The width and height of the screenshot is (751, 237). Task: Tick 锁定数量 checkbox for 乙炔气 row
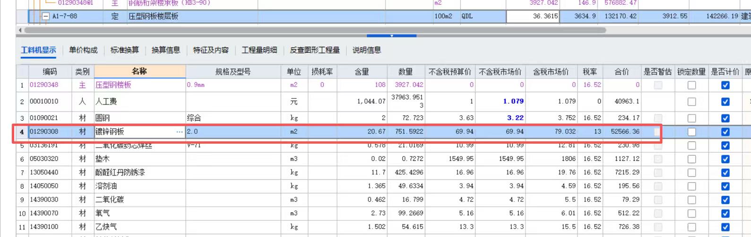pyautogui.click(x=691, y=227)
